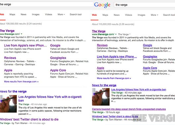The image size is (175, 125).
Task: Open the Google sitelink in the left pane
Action: pos(55,46)
